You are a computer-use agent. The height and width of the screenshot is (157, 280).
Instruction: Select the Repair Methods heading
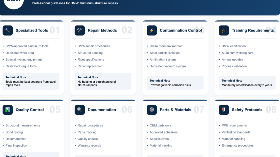(x=102, y=31)
